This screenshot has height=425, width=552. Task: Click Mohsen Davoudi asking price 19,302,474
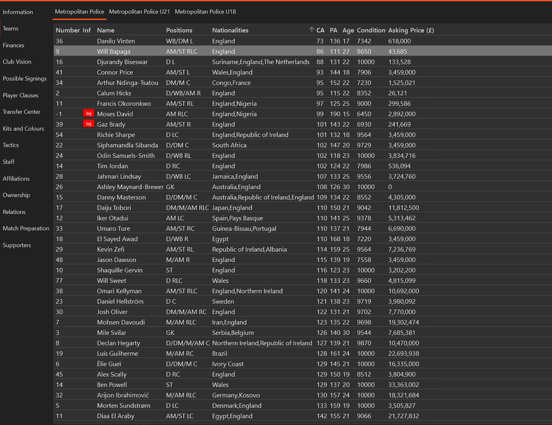pyautogui.click(x=404, y=322)
